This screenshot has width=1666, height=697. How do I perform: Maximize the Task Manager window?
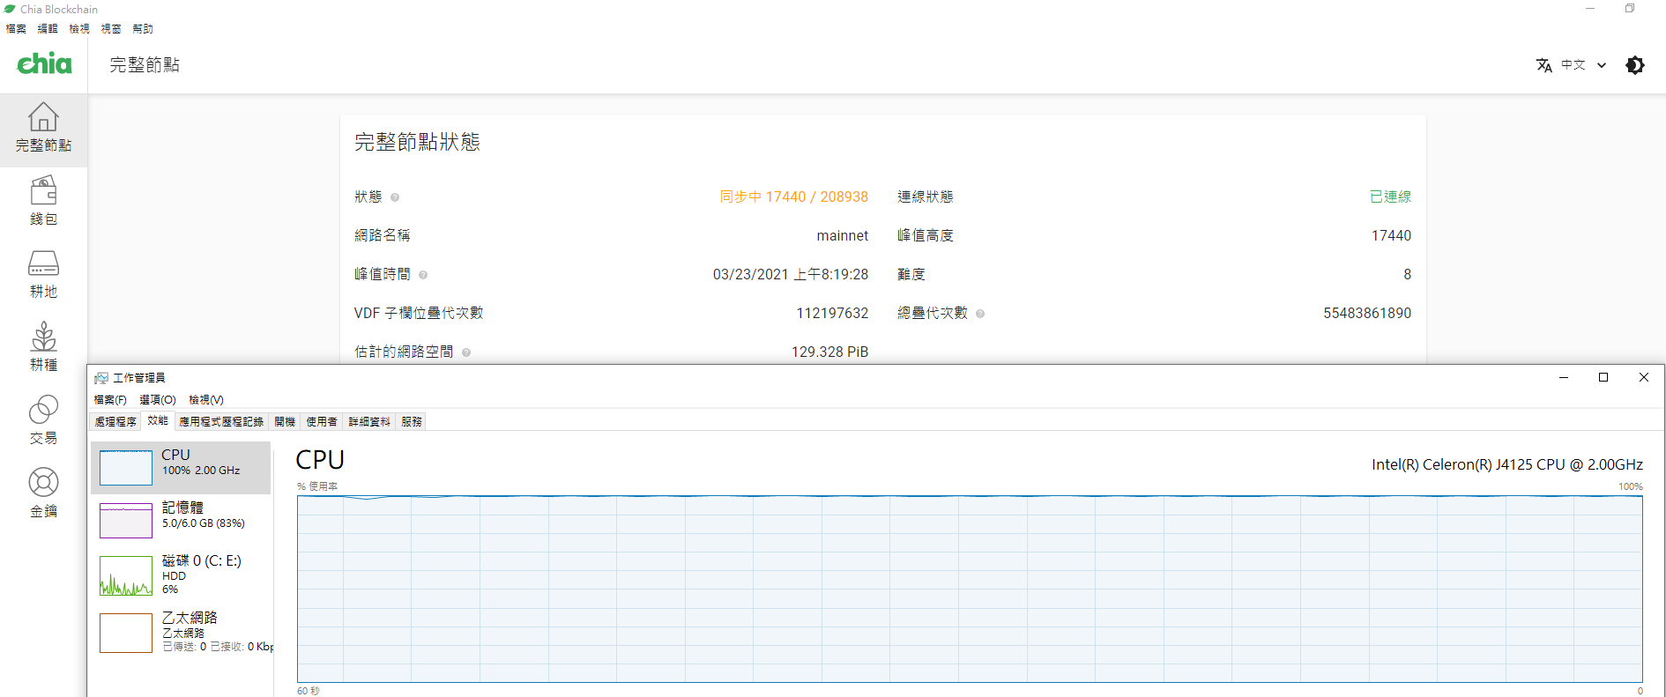(1603, 378)
